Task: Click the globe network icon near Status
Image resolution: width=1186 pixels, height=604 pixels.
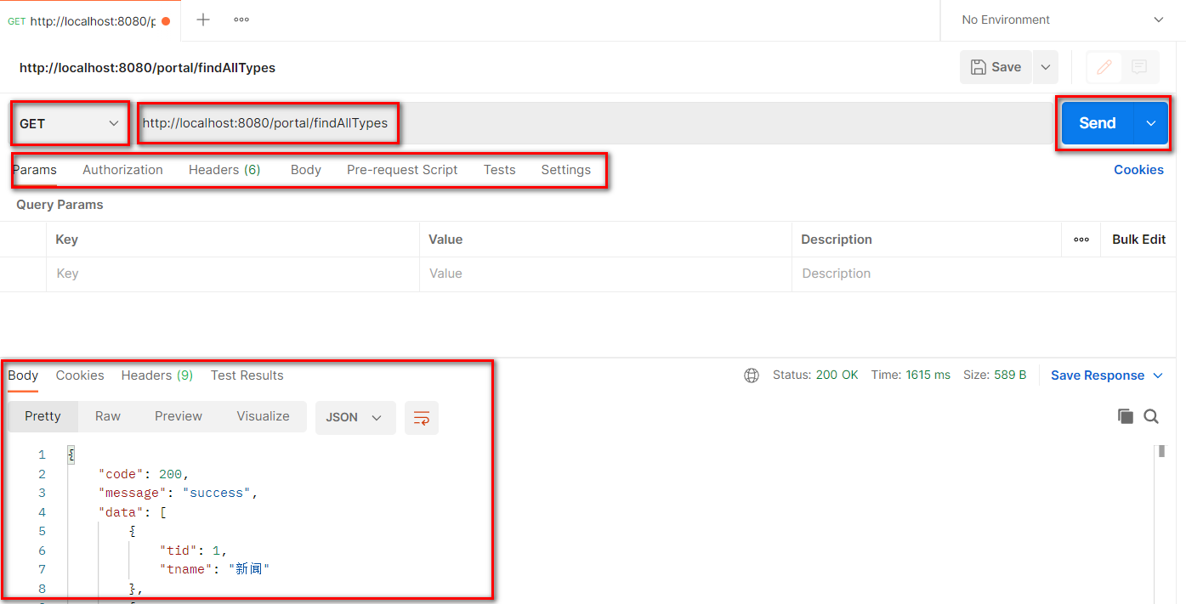Action: coord(752,375)
